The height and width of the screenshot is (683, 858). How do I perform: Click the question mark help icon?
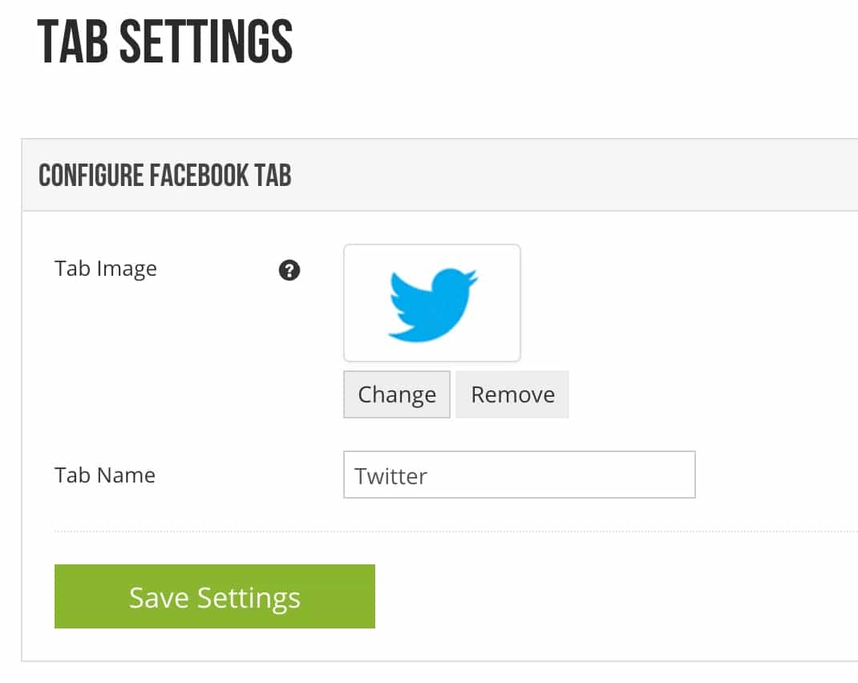point(289,270)
